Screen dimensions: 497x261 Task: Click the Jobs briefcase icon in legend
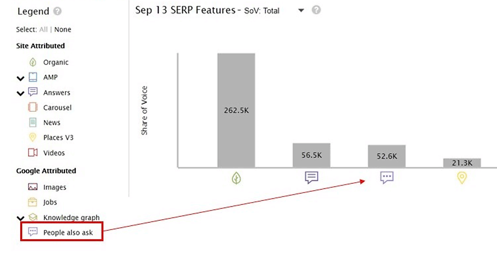pos(33,202)
